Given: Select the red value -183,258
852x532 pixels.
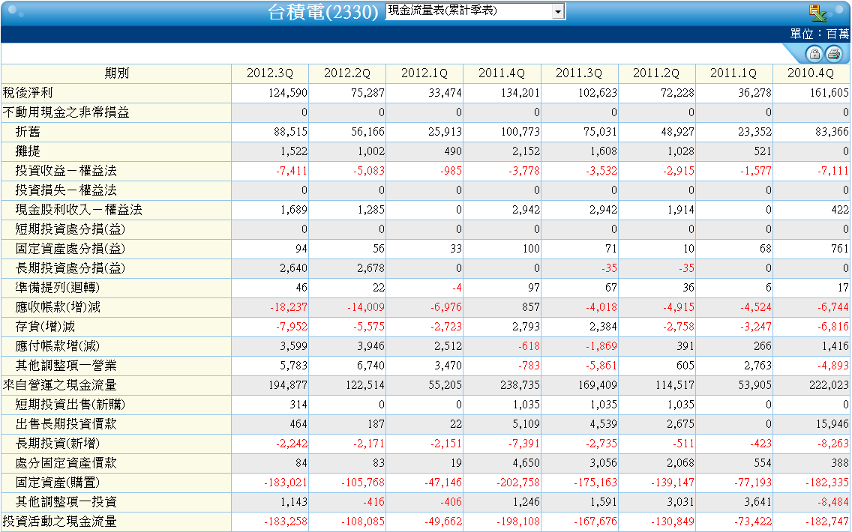Looking at the screenshot, I should coord(286,523).
